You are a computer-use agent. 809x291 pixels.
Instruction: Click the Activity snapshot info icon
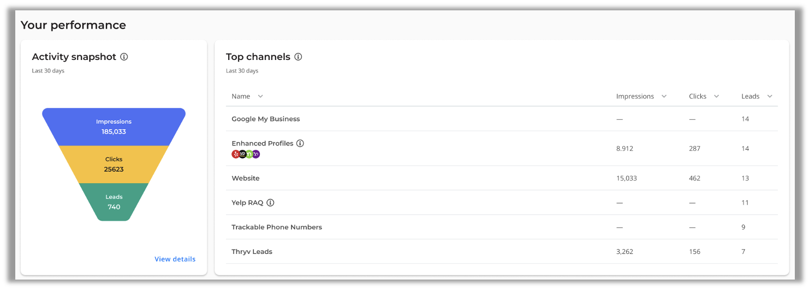click(124, 57)
